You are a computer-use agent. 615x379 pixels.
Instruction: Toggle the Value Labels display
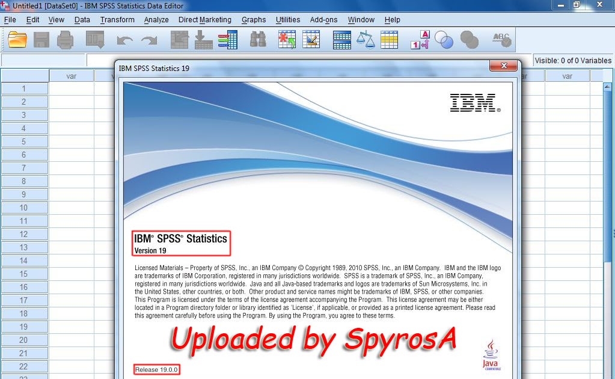click(418, 39)
